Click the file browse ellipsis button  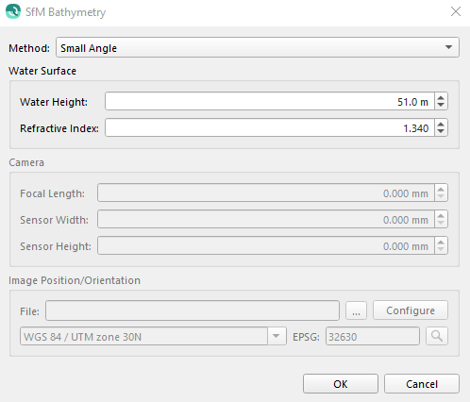click(x=356, y=310)
